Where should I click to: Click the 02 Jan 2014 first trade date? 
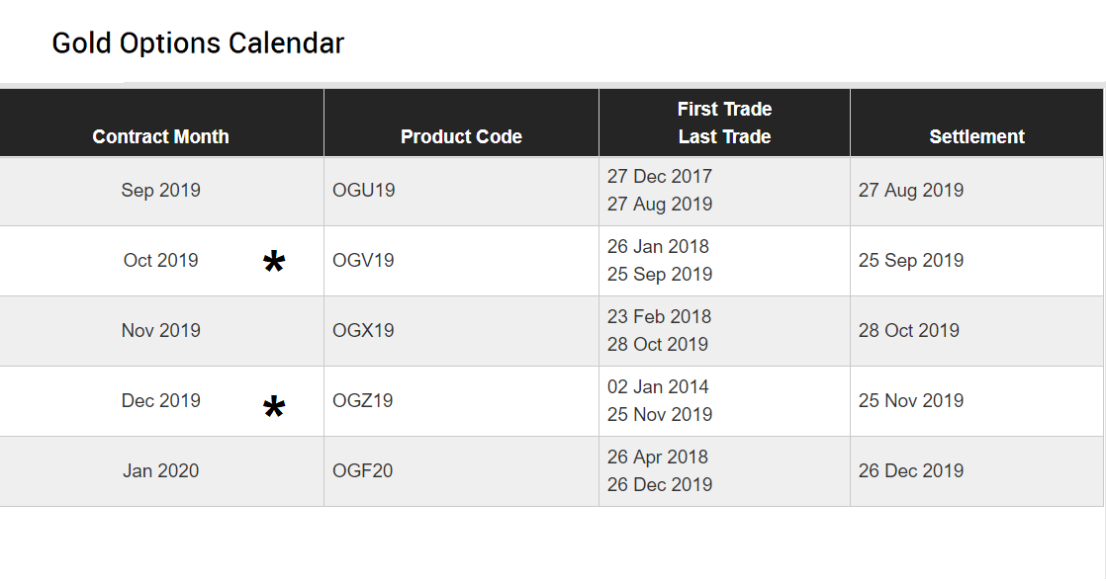coord(658,387)
